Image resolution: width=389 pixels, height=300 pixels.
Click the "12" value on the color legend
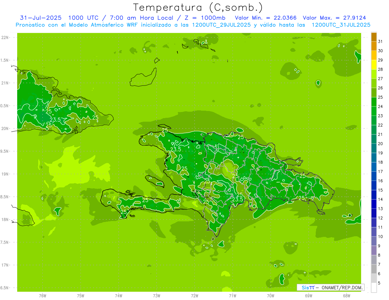(381, 218)
